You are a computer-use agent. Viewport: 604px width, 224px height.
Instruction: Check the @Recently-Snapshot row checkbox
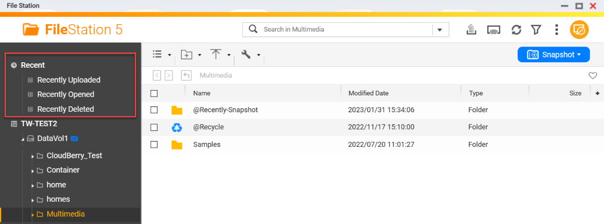click(x=154, y=110)
